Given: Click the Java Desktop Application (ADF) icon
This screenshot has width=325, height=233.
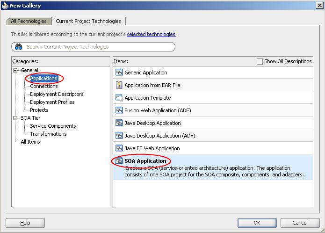Looking at the screenshot, I should click(x=119, y=136).
